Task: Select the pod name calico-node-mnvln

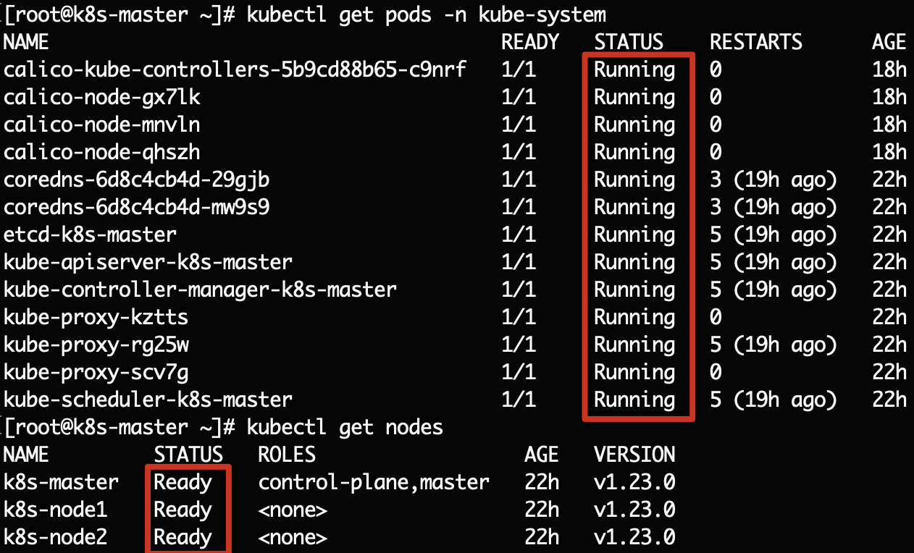Action: tap(102, 124)
